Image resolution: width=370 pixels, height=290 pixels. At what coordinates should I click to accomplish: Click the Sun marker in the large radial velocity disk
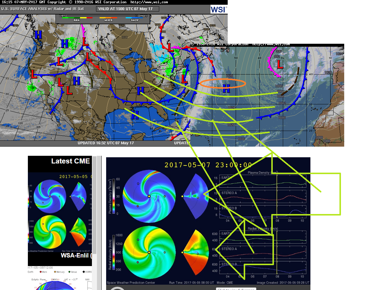[149, 252]
